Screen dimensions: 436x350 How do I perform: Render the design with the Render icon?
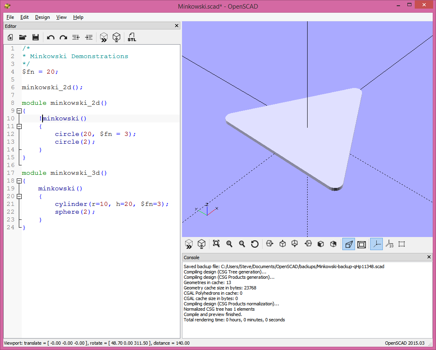click(x=117, y=37)
